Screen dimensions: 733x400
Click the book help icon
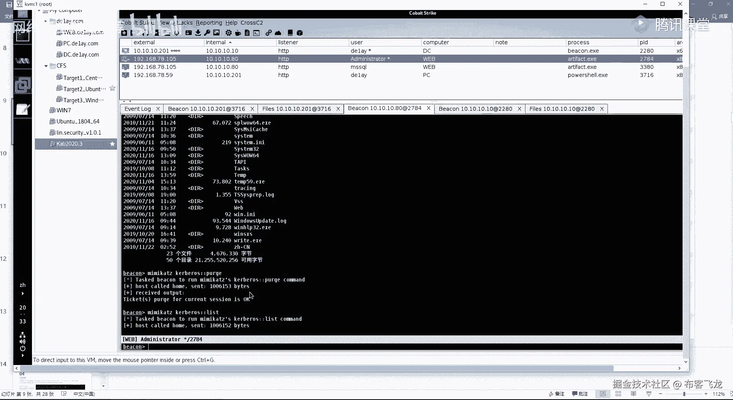pos(290,33)
